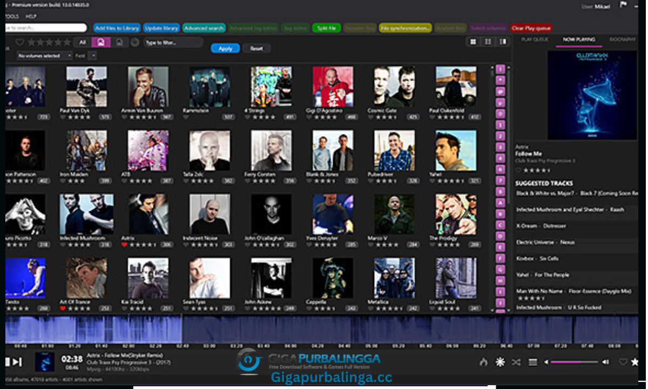
Task: Open the play queue list icon
Action: click(x=532, y=362)
